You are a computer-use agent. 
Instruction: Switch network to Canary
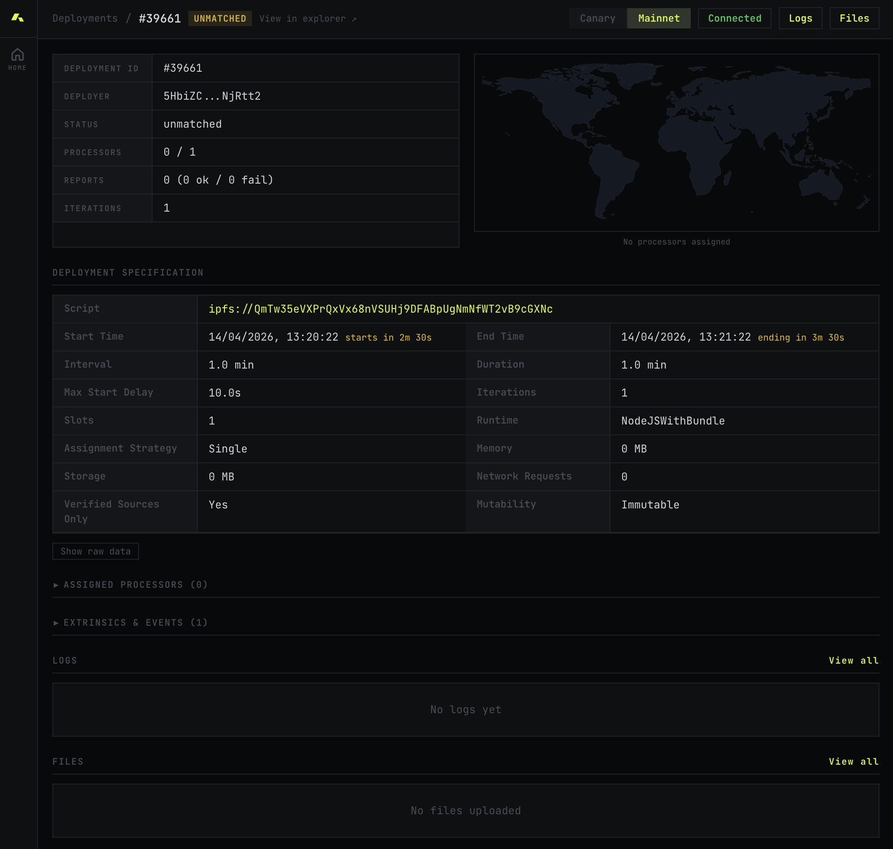tap(597, 18)
